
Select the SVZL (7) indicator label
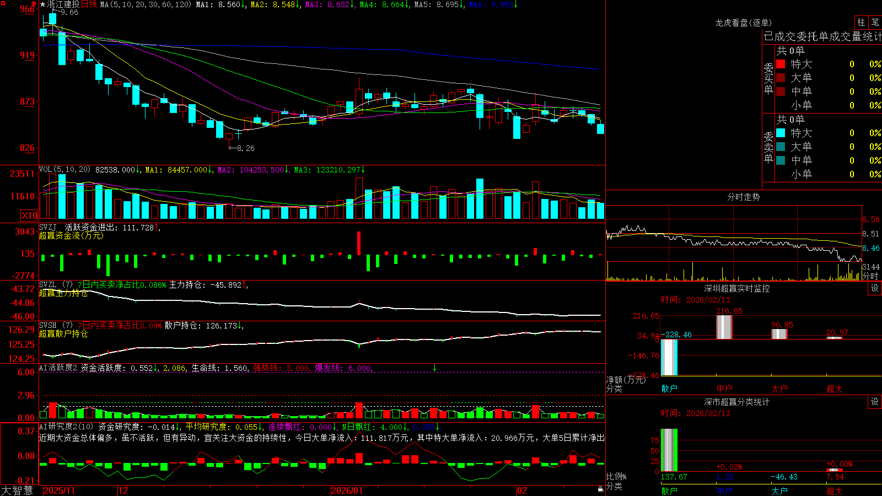56,285
